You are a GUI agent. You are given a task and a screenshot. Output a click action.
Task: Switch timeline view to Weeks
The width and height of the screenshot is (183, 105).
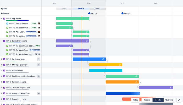(x=147, y=100)
